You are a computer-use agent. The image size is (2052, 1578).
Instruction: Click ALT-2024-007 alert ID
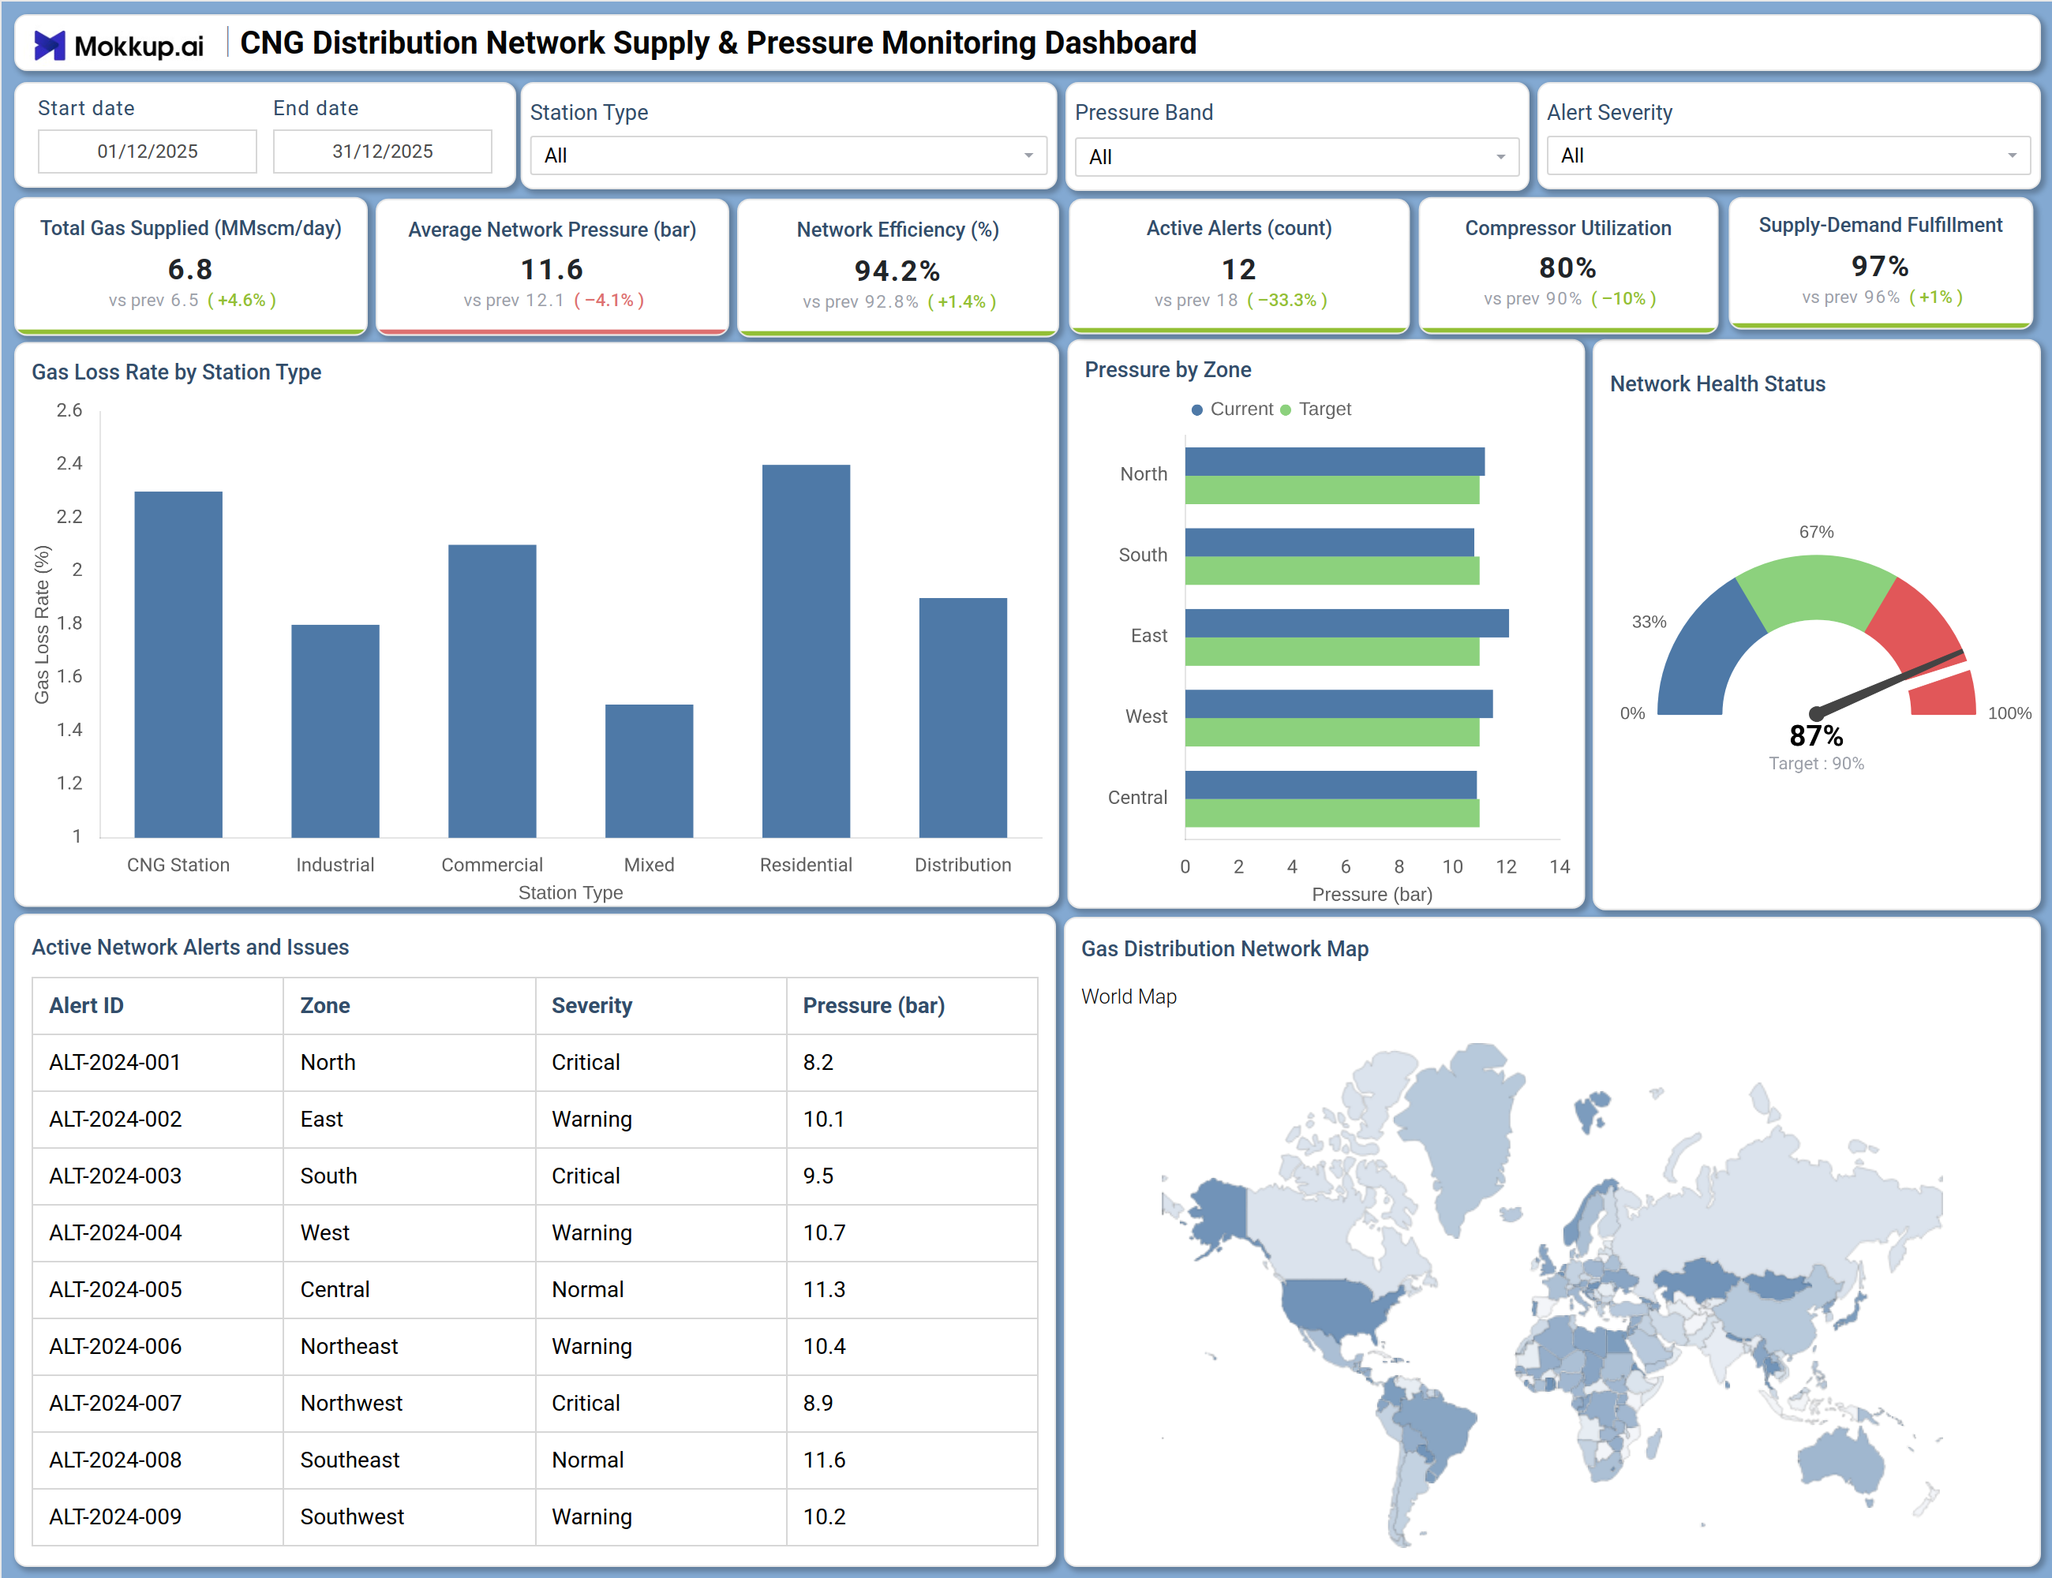click(114, 1404)
